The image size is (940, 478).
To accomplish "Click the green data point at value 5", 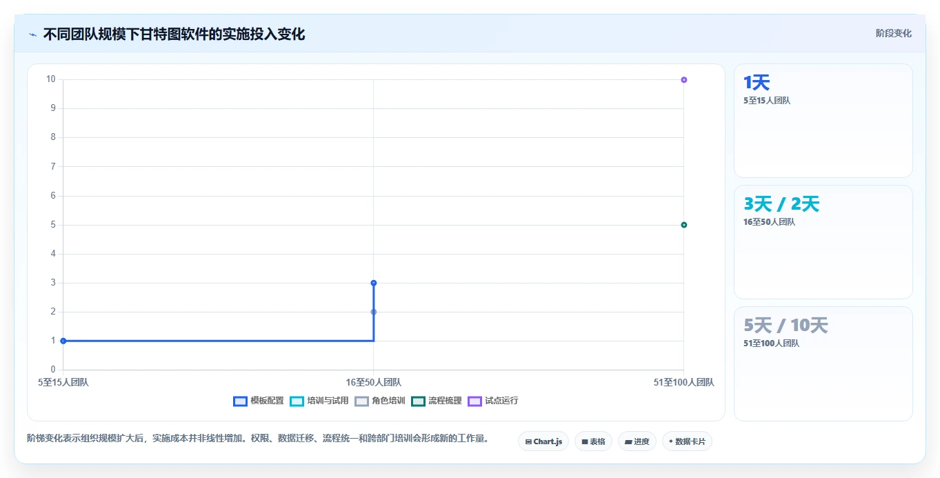I will 684,225.
